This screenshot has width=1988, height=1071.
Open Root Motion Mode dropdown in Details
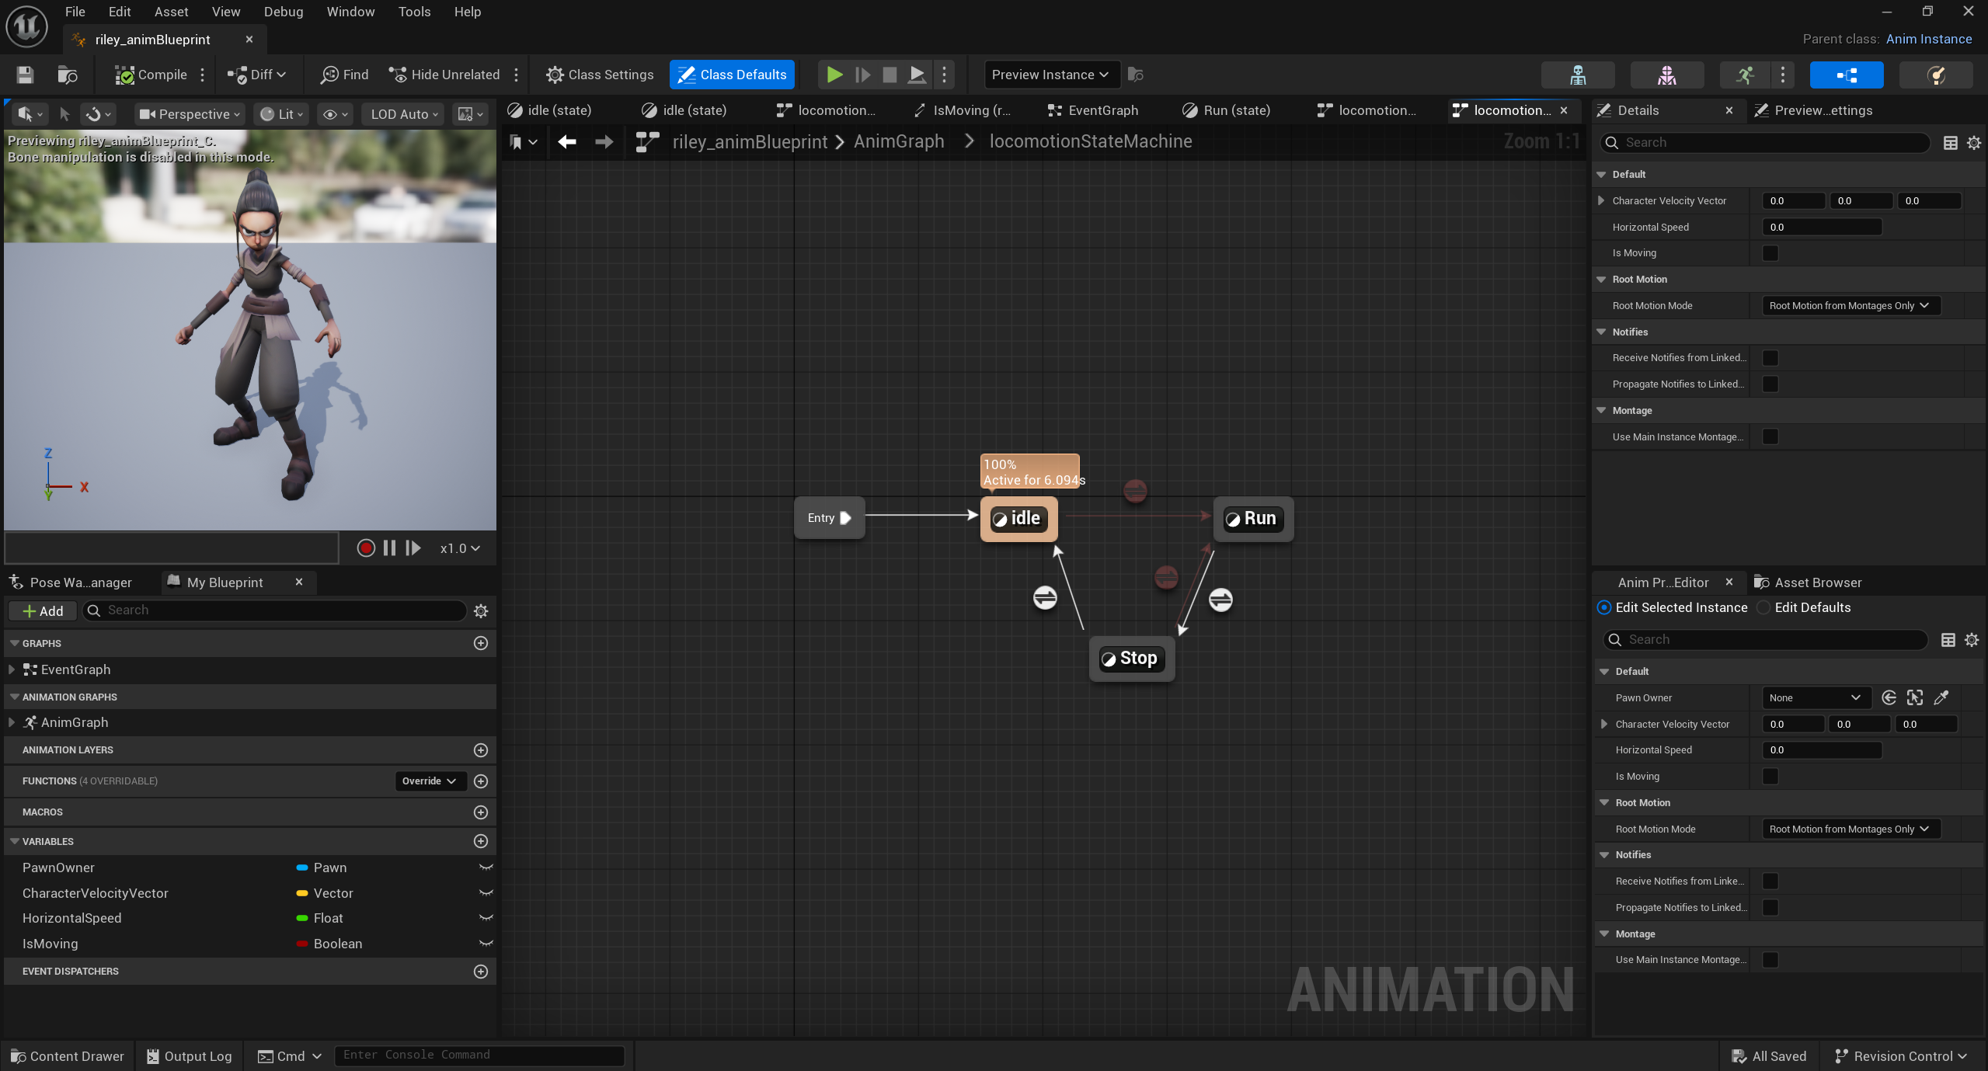click(x=1850, y=306)
